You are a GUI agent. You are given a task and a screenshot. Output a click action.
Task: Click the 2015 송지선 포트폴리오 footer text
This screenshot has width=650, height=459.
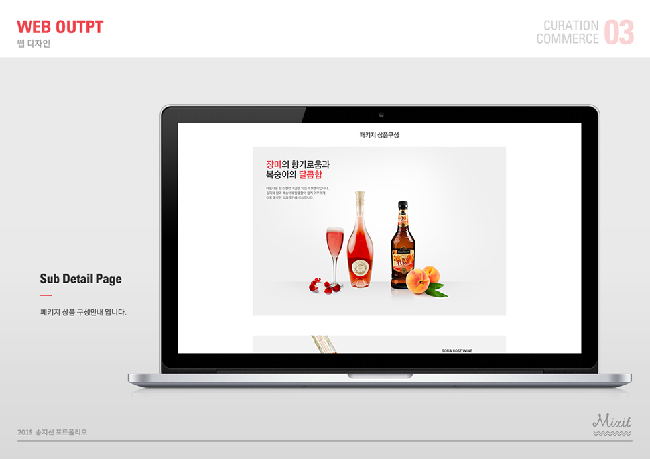point(52,433)
